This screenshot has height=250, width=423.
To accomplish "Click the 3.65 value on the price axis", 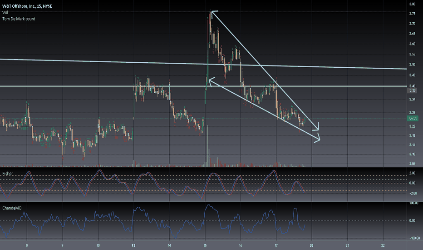I will (412, 34).
